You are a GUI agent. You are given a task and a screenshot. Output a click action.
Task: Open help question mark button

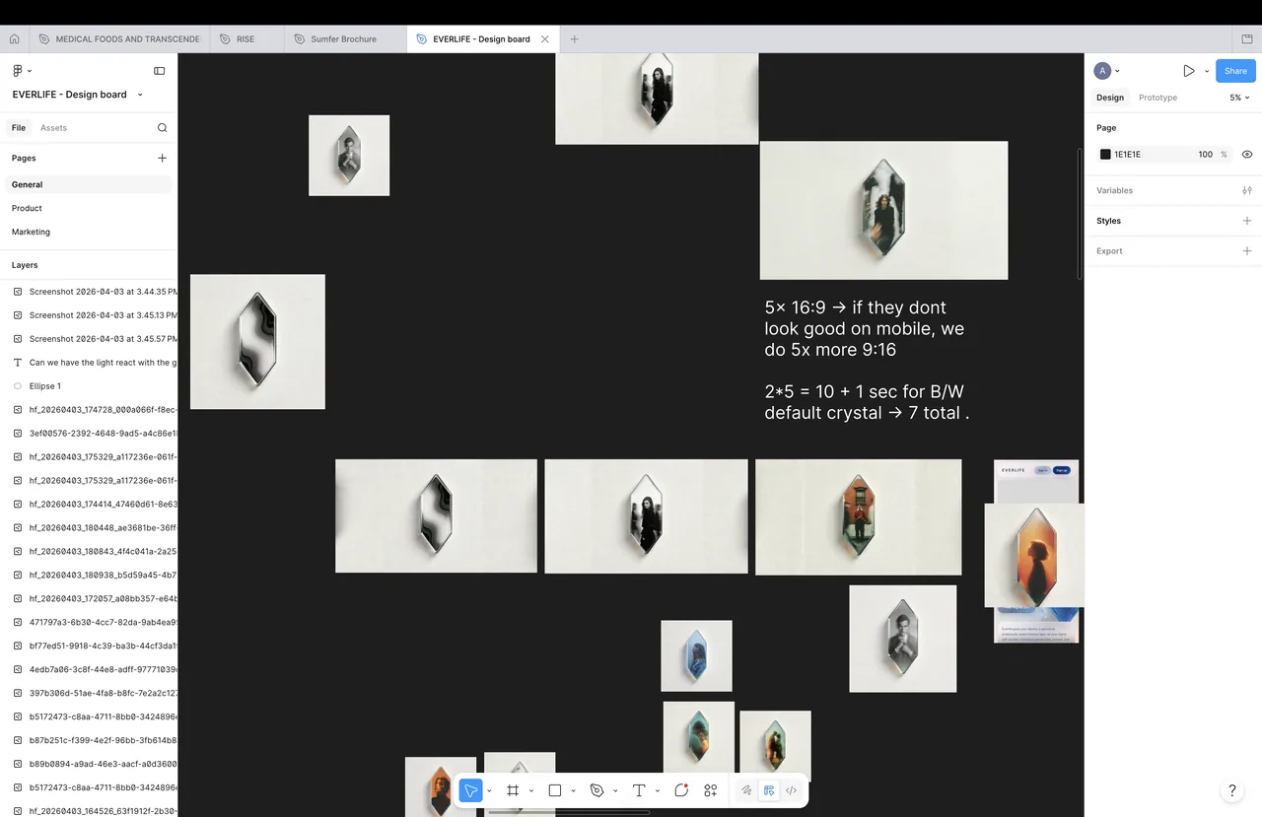[x=1231, y=790]
